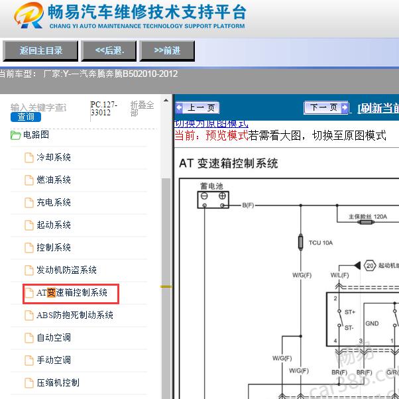Click the document icon beside 发动机防盗系统
This screenshot has width=399, height=399.
29,270
